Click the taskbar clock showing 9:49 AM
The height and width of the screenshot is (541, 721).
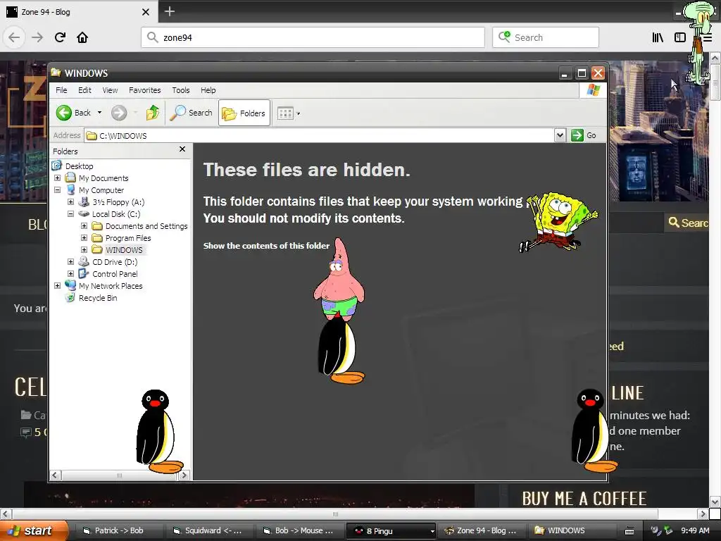pyautogui.click(x=695, y=530)
